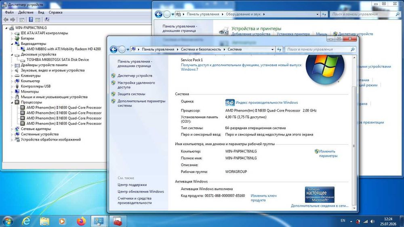Launch Firefox from the taskbar
This screenshot has height=227, width=404.
click(x=81, y=221)
